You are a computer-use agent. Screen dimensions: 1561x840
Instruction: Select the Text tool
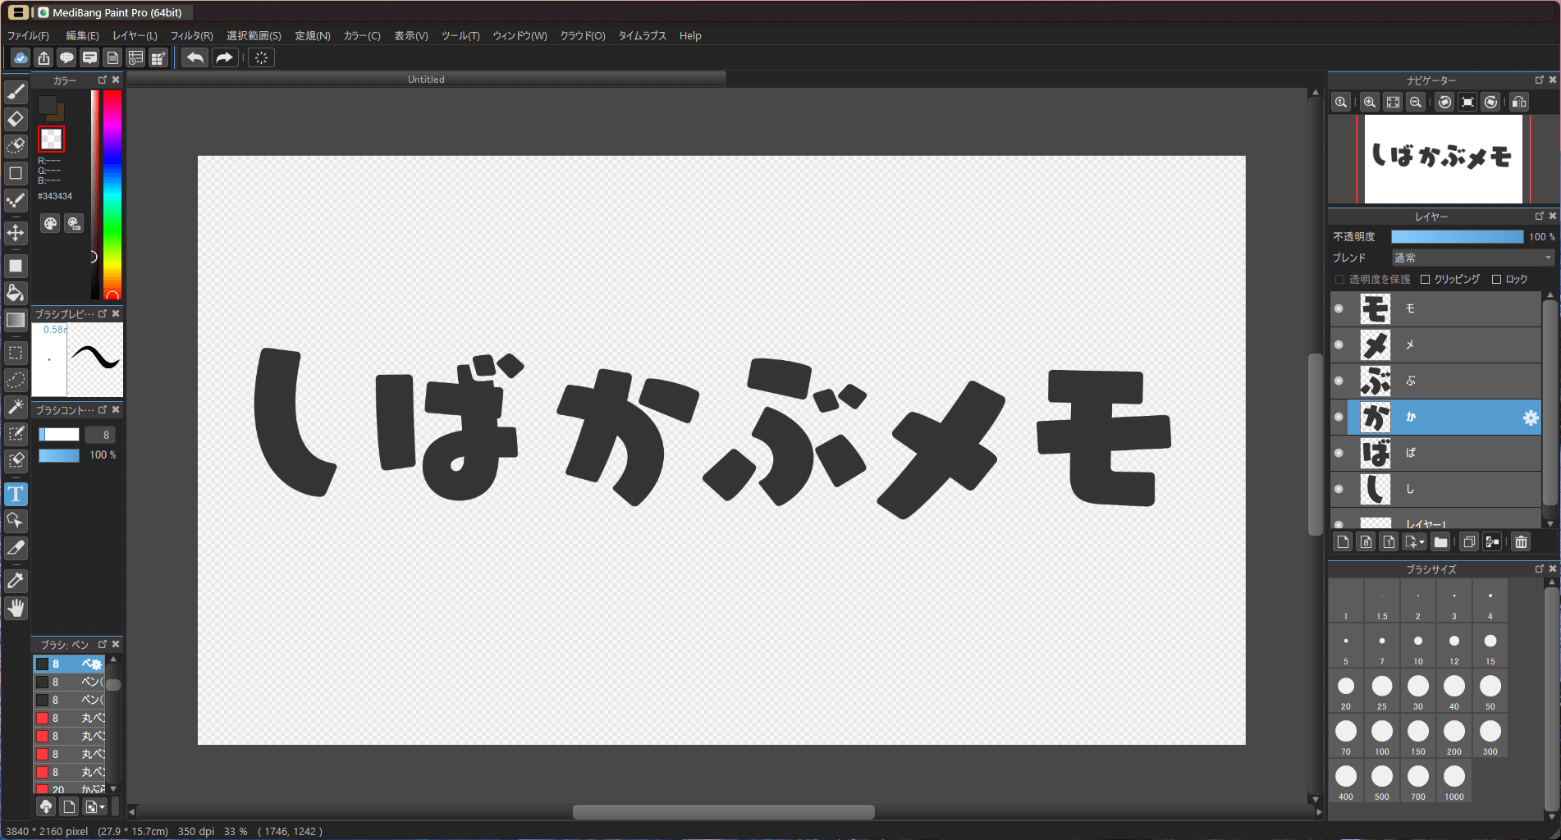16,494
